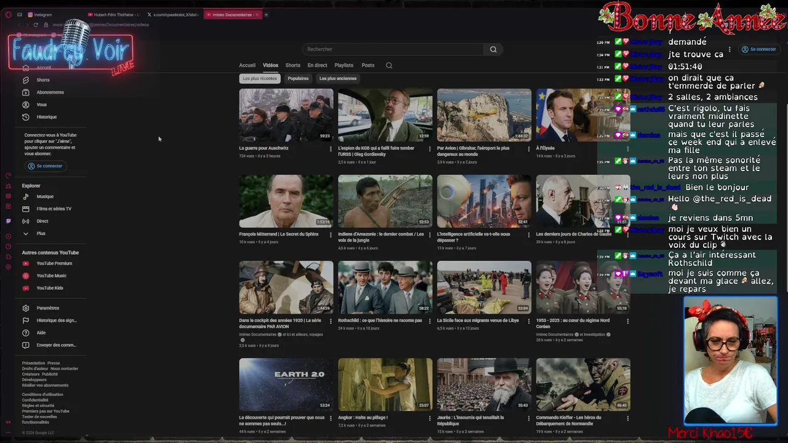
Task: Open Opera GX sidebar settings gear
Action: tap(8, 267)
